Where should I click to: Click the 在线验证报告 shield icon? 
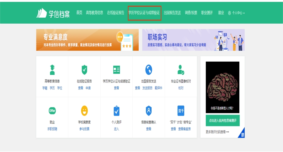[x=84, y=70]
